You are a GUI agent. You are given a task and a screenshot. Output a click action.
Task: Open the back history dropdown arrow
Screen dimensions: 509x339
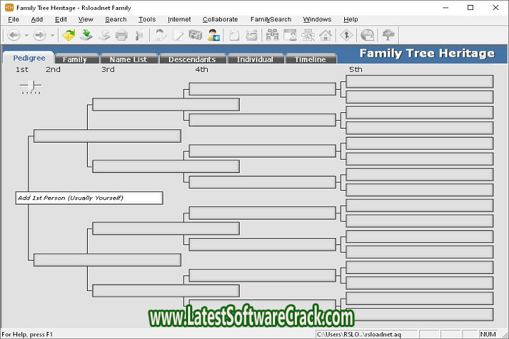pos(26,35)
